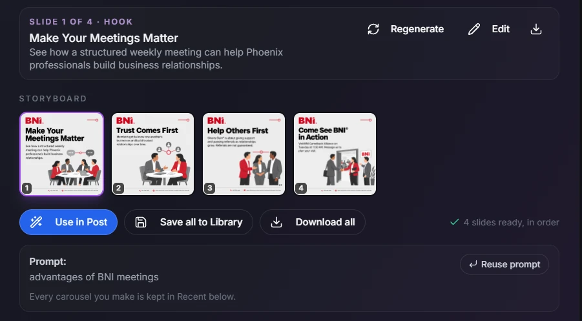This screenshot has height=321, width=582.
Task: Select the Make Your Meetings Matter slide thumbnail
Action: coord(61,154)
